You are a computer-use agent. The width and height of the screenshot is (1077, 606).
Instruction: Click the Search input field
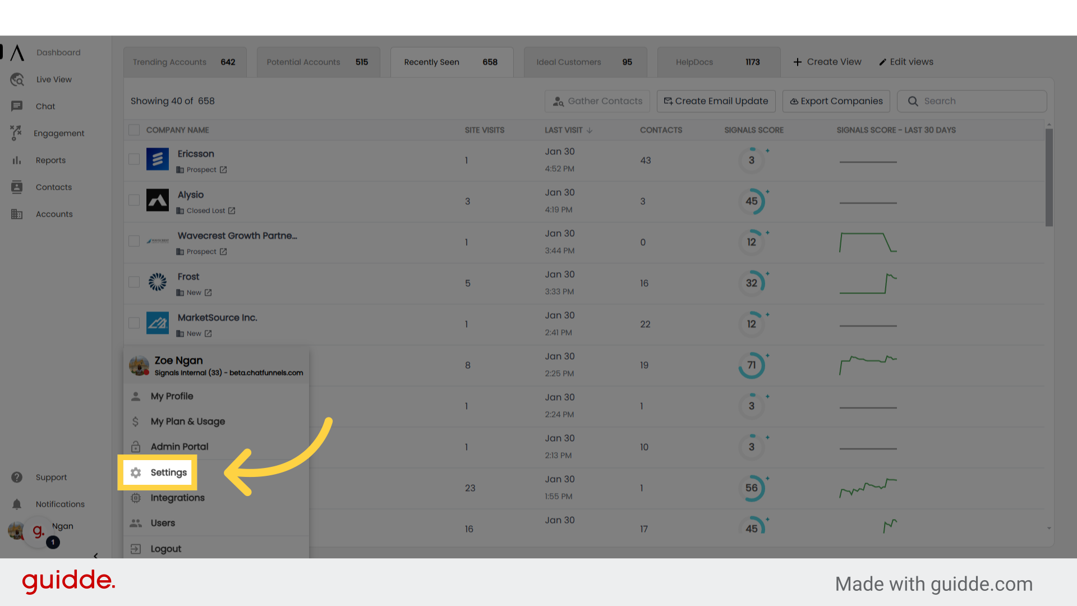(x=972, y=101)
